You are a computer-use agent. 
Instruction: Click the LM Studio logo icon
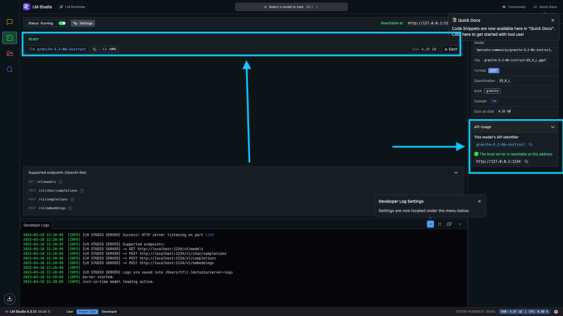point(27,7)
